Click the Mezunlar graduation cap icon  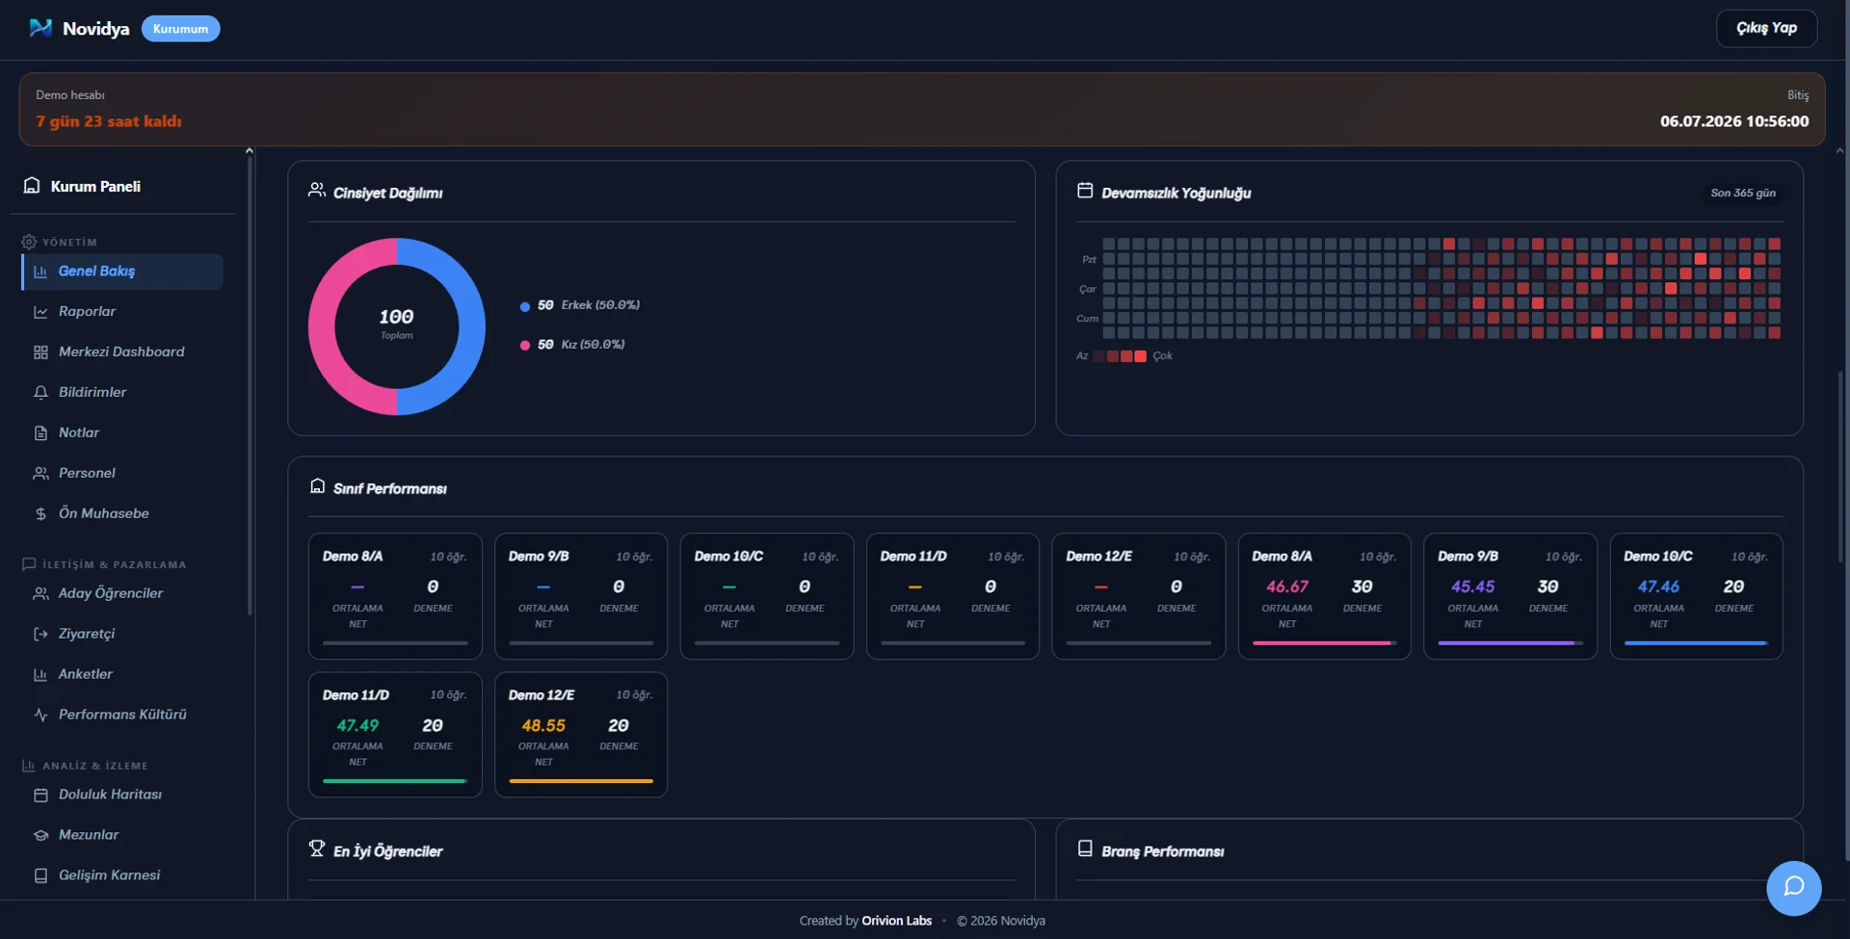40,835
